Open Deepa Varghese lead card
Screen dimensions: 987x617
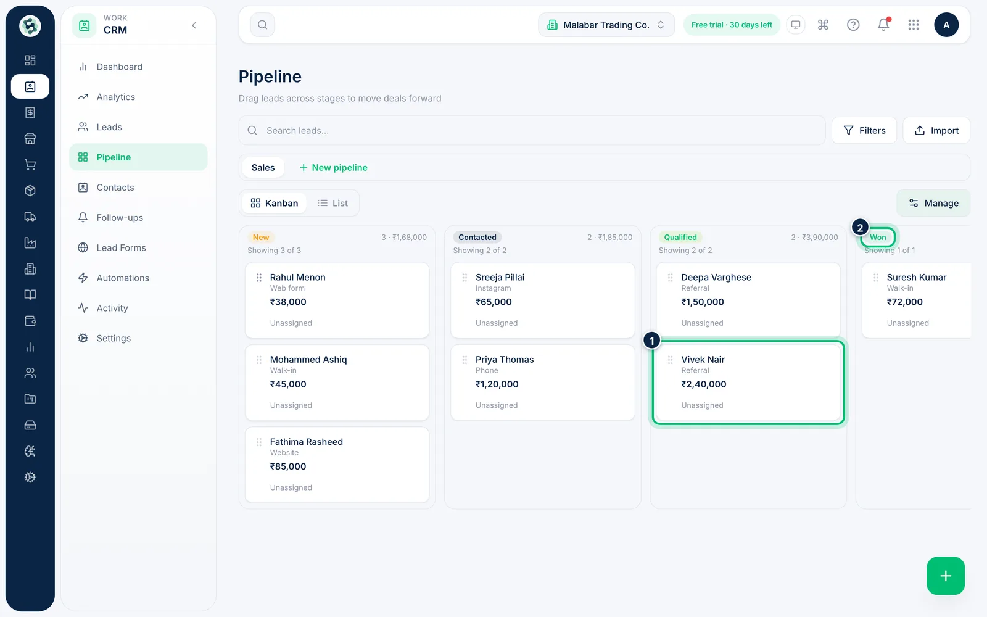pos(748,300)
